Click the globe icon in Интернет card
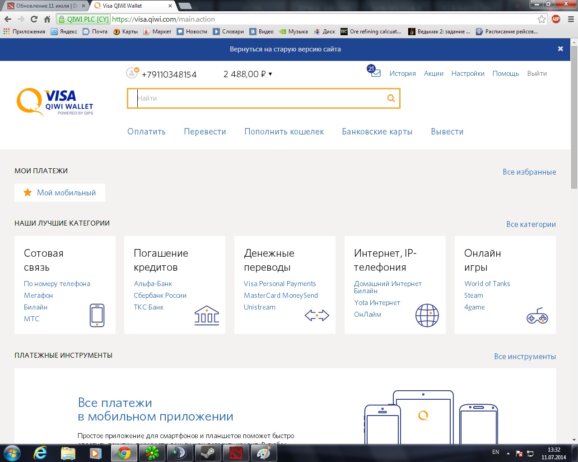 pos(427,315)
